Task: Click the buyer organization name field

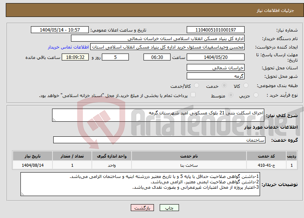Action: (x=158, y=39)
